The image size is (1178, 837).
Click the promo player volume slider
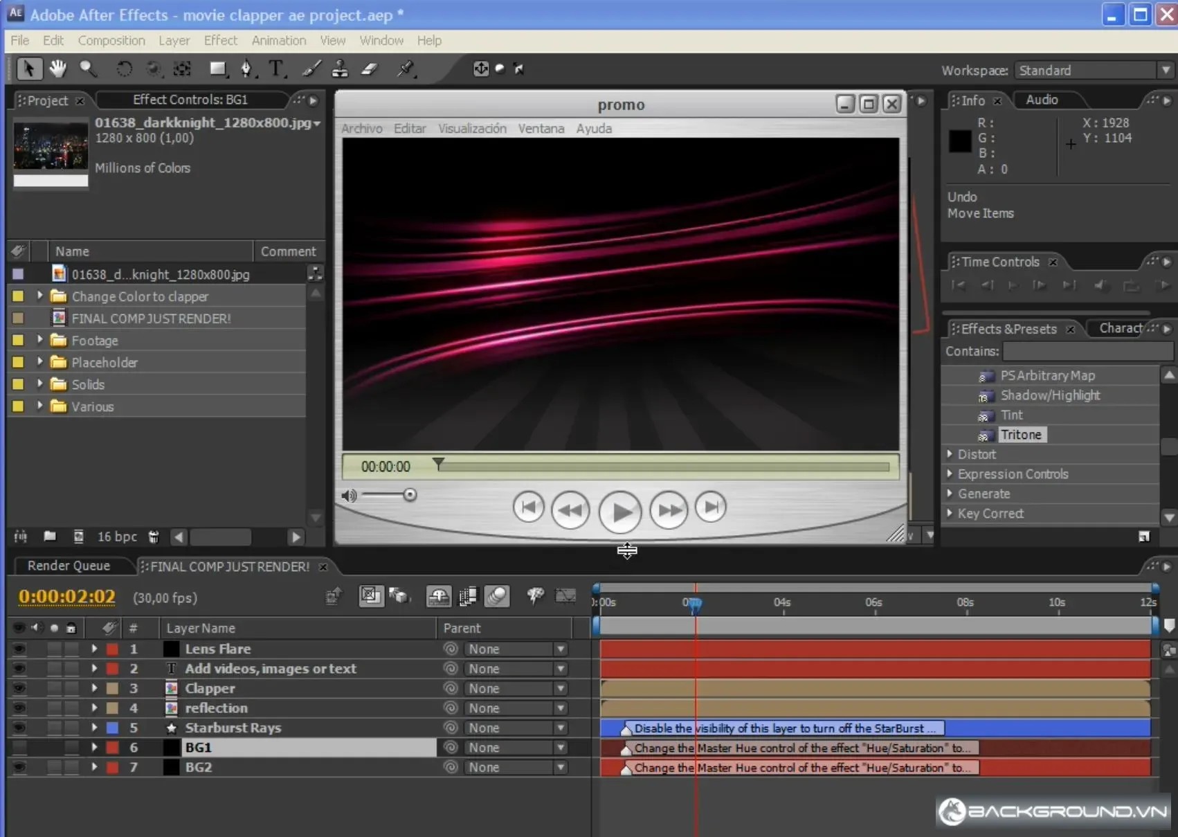[x=390, y=495]
